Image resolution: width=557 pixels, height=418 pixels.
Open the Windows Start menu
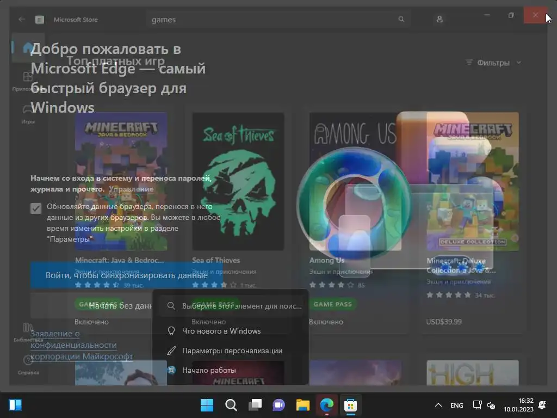pyautogui.click(x=207, y=405)
